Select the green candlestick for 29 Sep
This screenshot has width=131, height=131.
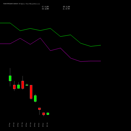click(x=35, y=99)
